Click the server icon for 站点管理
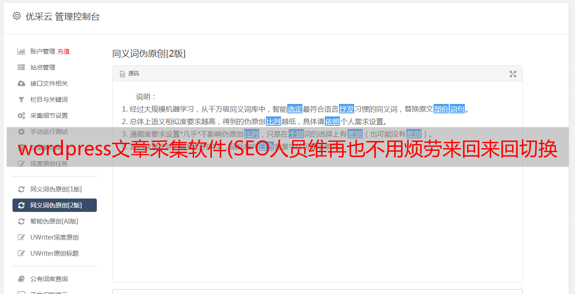 (x=21, y=67)
